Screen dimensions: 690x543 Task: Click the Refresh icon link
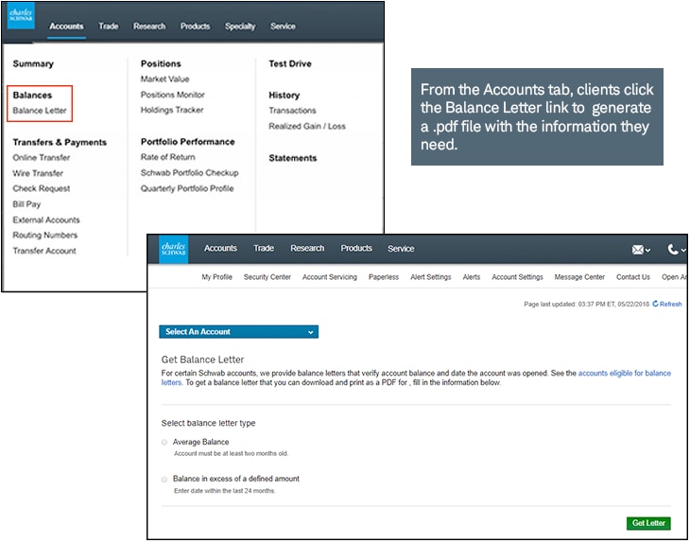pyautogui.click(x=667, y=304)
